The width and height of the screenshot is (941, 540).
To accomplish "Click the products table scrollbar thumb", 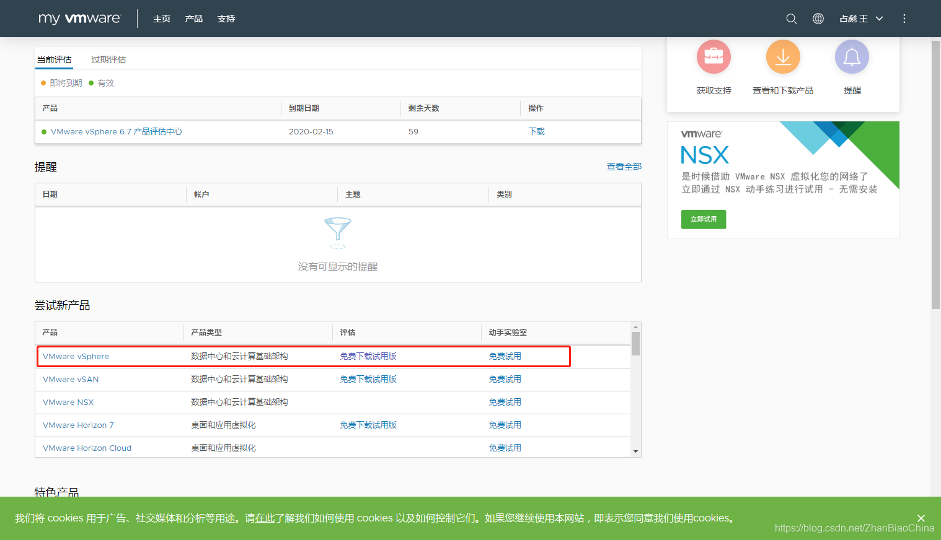I will 635,344.
